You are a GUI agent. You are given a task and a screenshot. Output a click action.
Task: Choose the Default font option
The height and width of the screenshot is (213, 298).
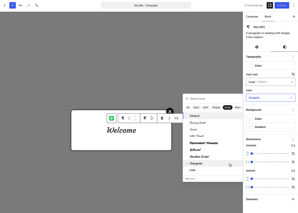click(x=213, y=116)
